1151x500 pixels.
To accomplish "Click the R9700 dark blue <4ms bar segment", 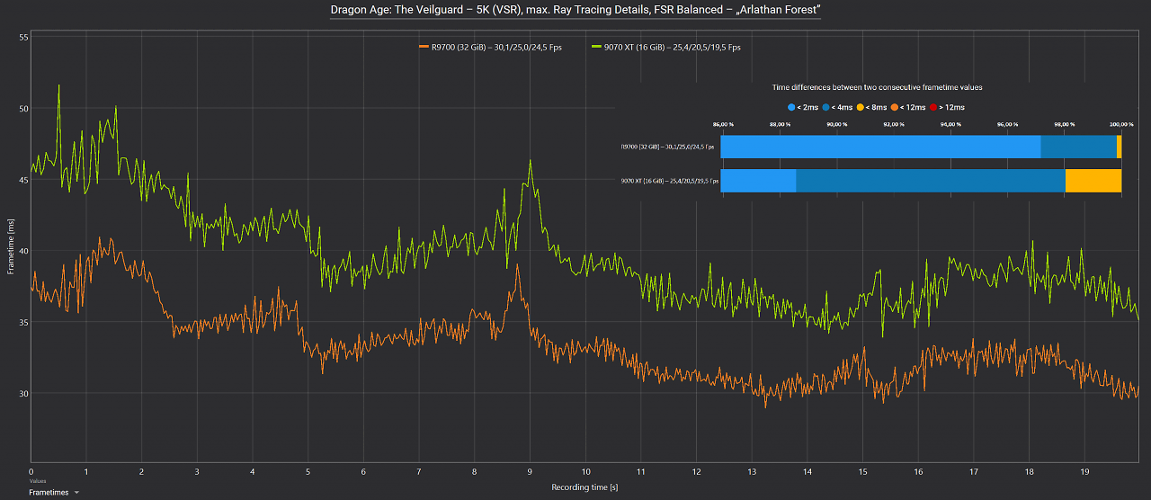I will (1078, 147).
